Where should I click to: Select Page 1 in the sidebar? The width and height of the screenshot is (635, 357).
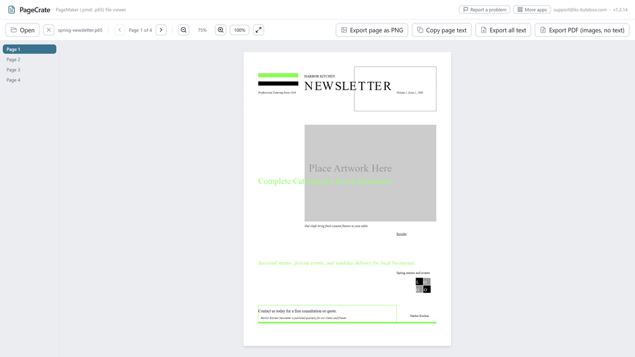pos(30,49)
